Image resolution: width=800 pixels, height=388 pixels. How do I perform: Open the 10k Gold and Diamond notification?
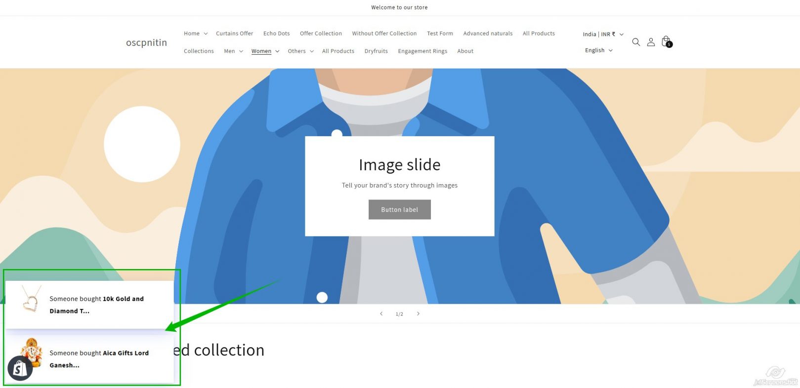click(96, 305)
